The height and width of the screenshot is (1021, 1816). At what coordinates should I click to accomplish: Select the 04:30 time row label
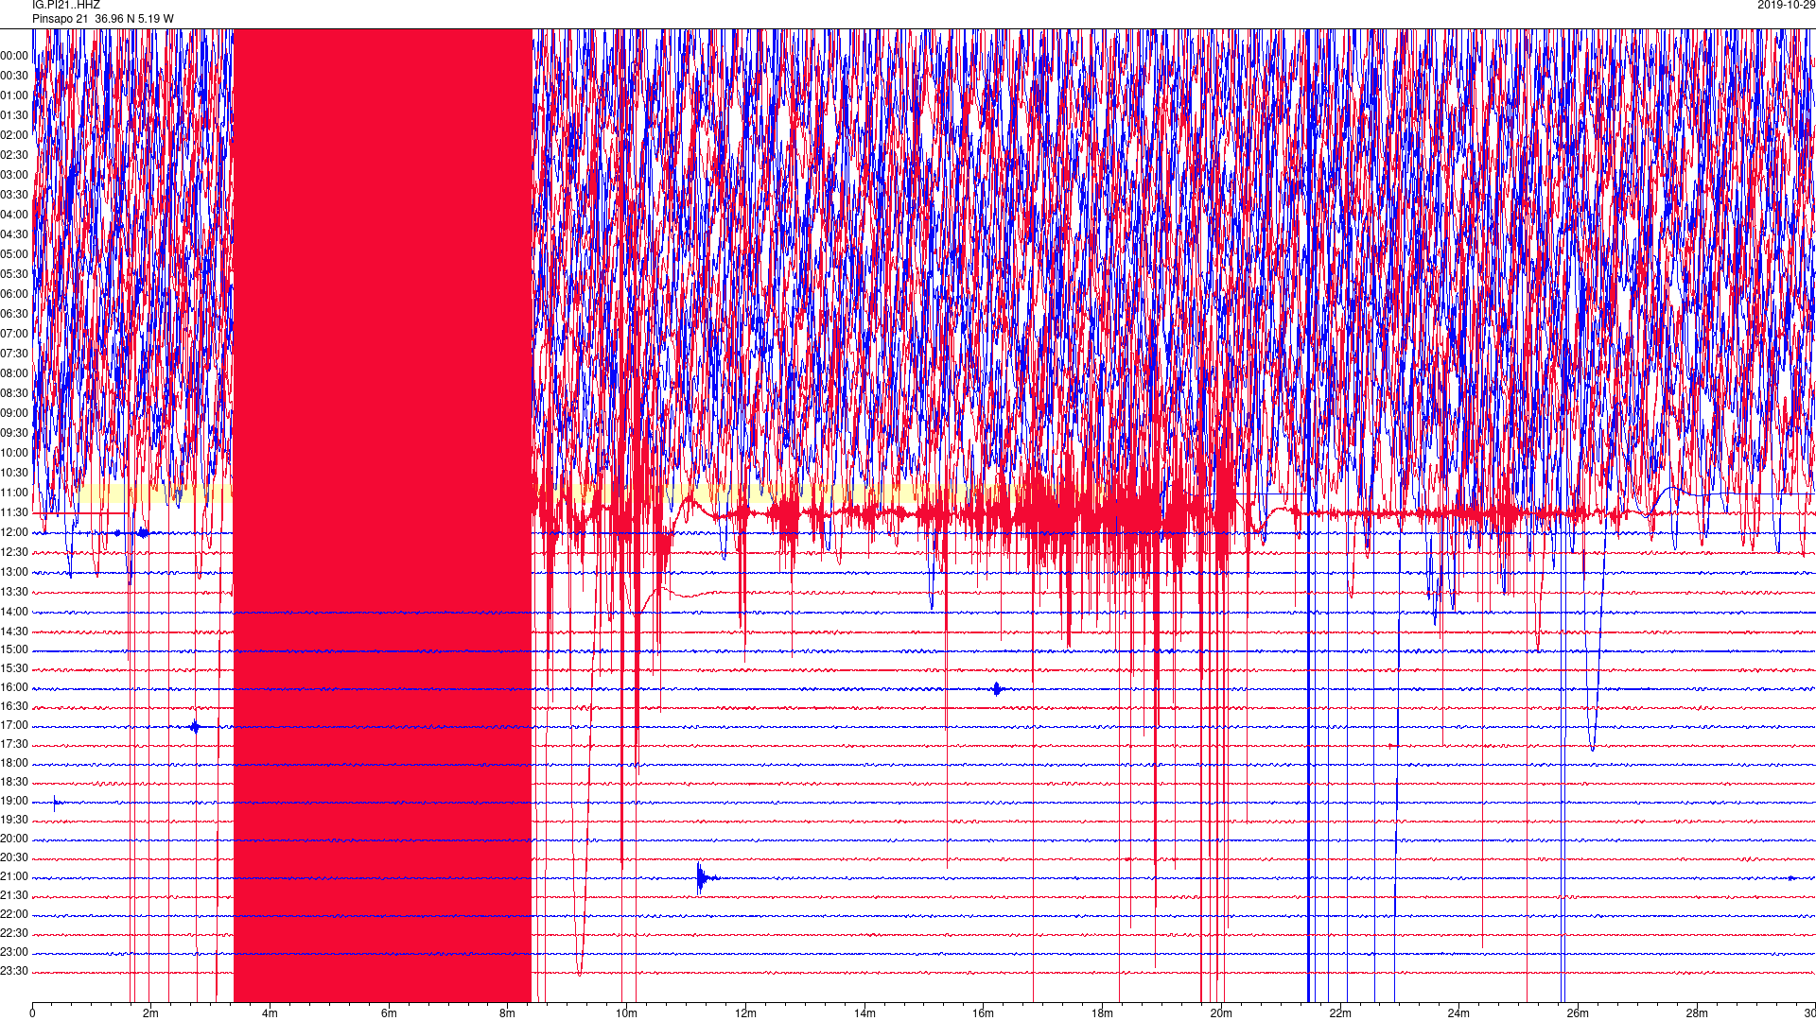pyautogui.click(x=14, y=234)
